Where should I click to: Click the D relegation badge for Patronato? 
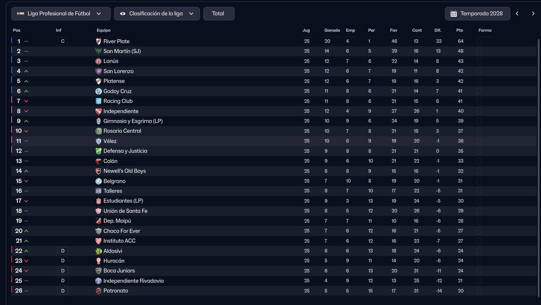[63, 291]
